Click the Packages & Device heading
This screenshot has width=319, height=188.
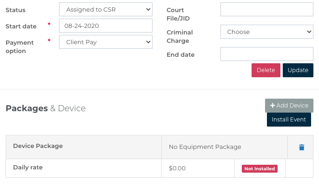46,108
